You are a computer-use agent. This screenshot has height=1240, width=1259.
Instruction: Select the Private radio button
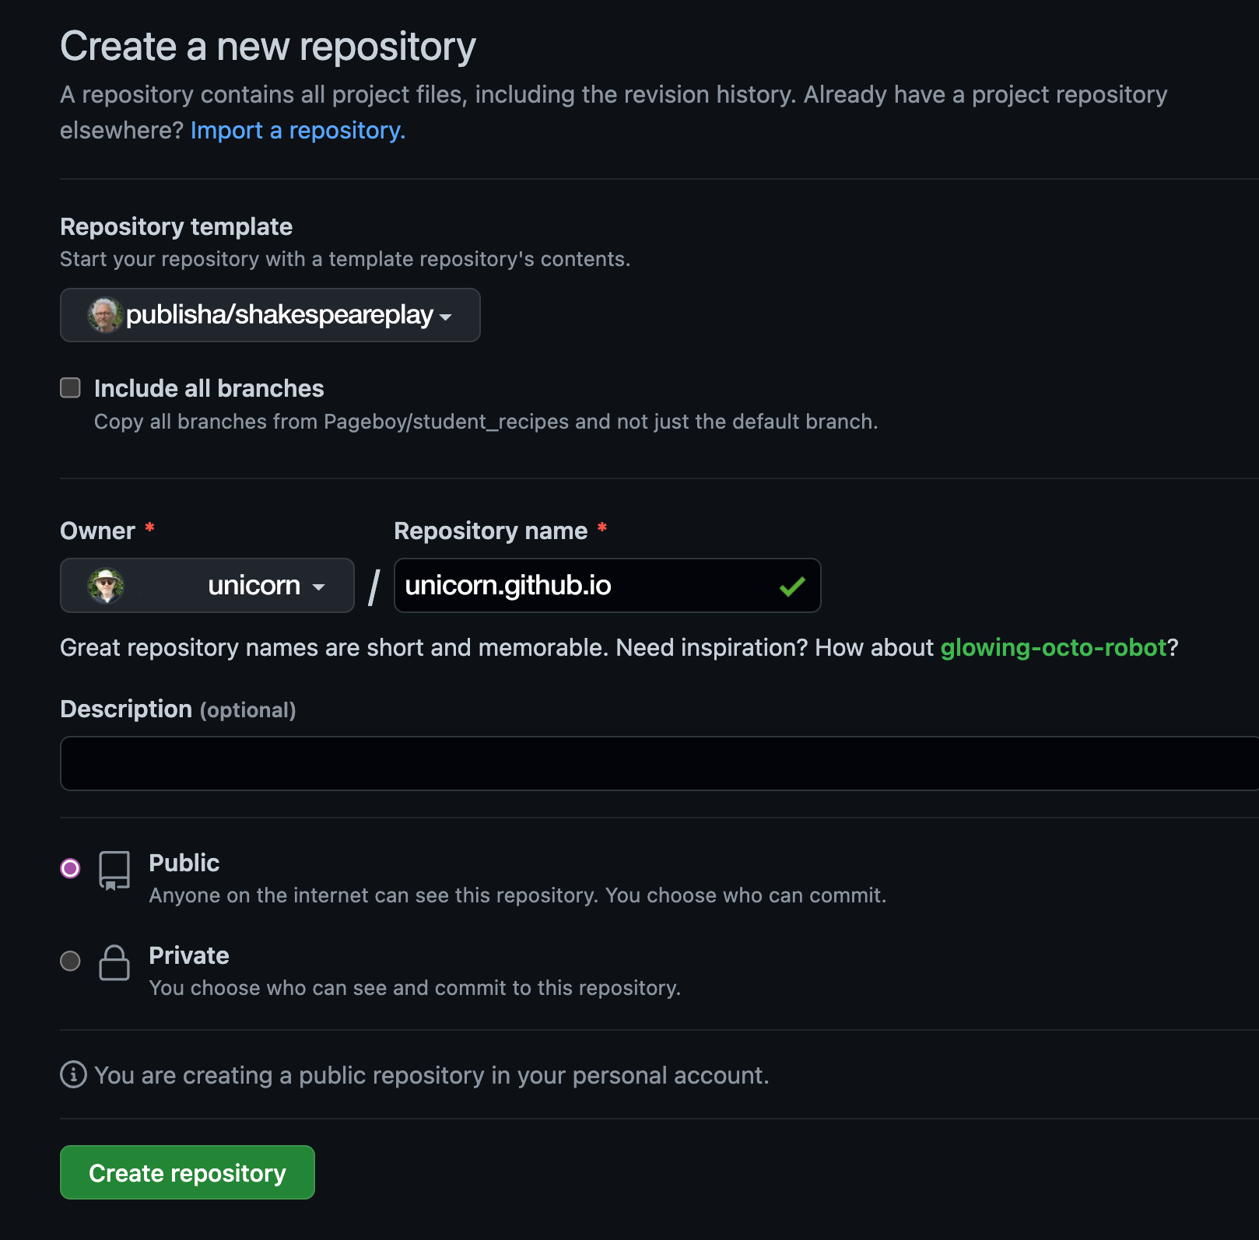(x=70, y=961)
